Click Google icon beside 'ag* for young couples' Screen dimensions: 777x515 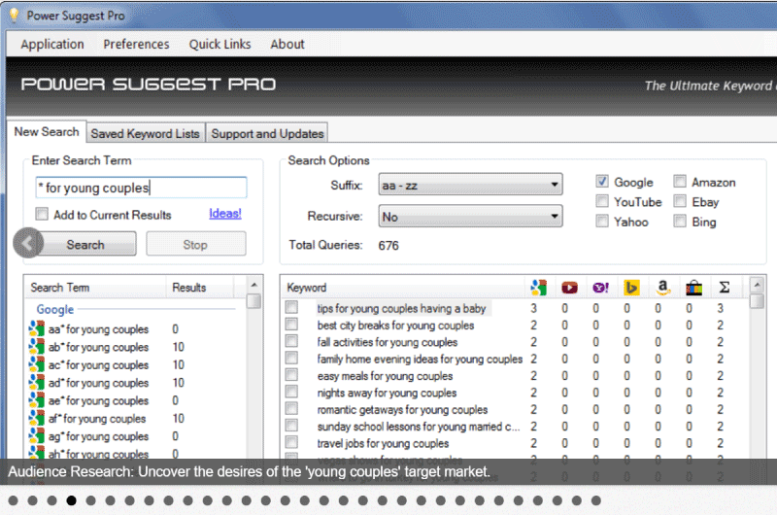coord(37,435)
